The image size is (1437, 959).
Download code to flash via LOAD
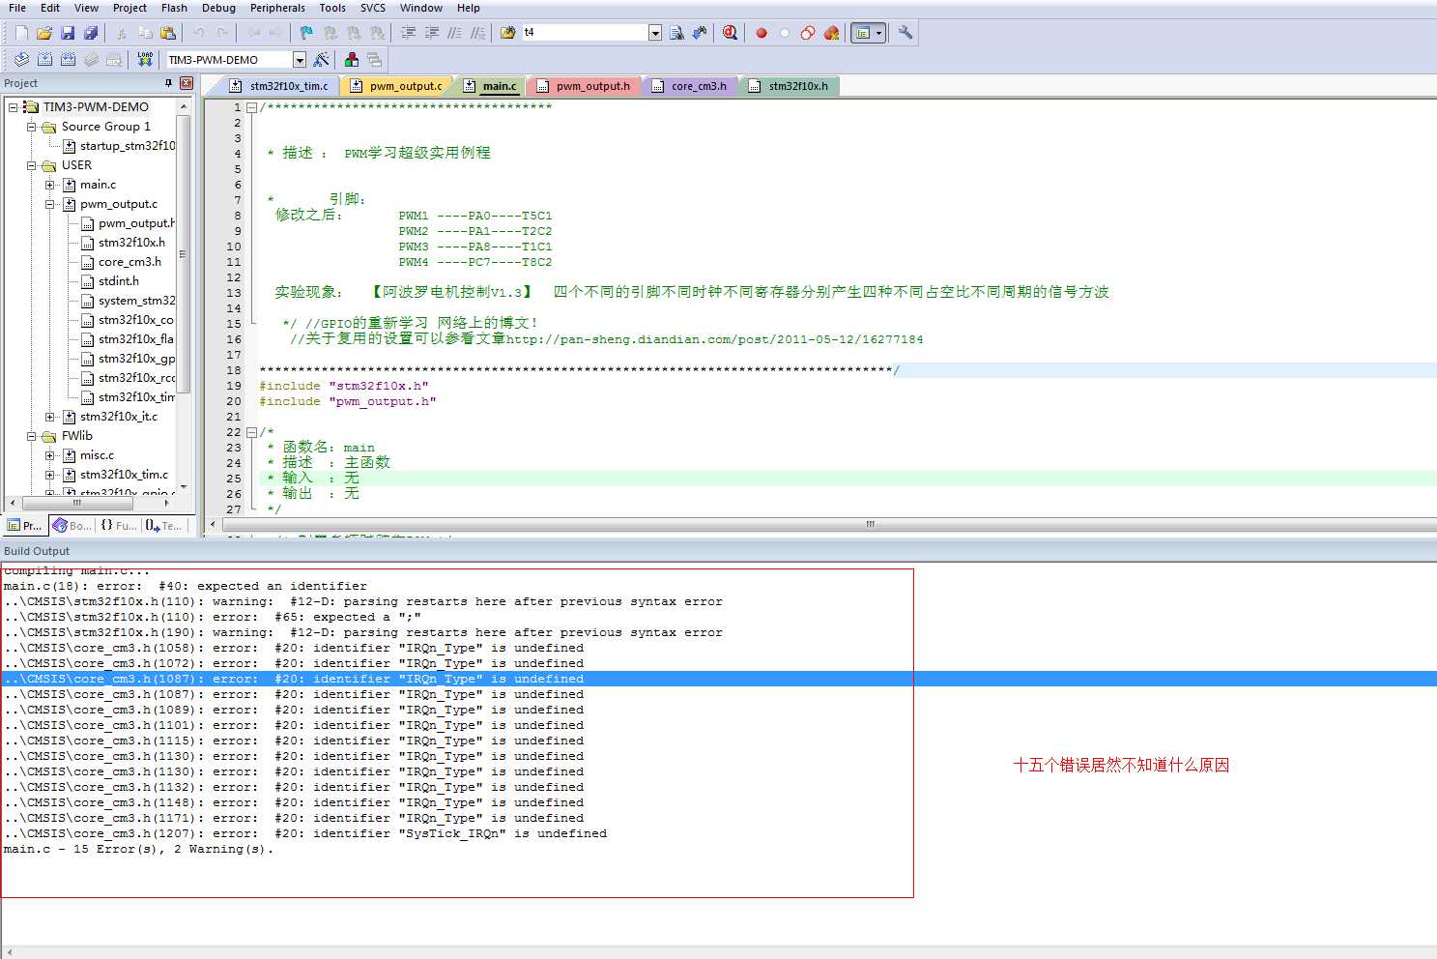[145, 60]
